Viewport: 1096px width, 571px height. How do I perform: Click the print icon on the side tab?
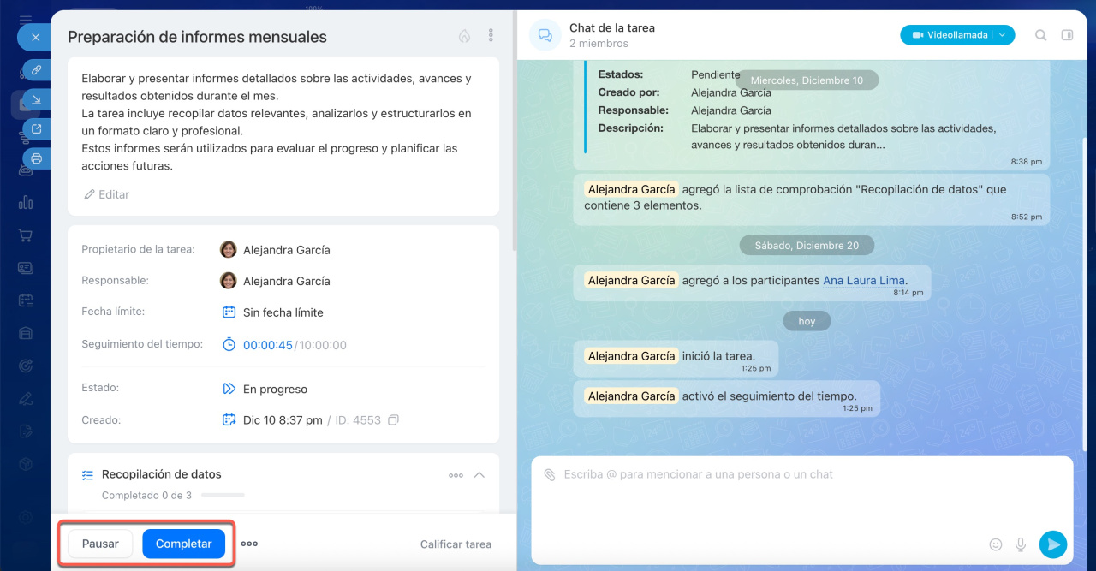(36, 158)
